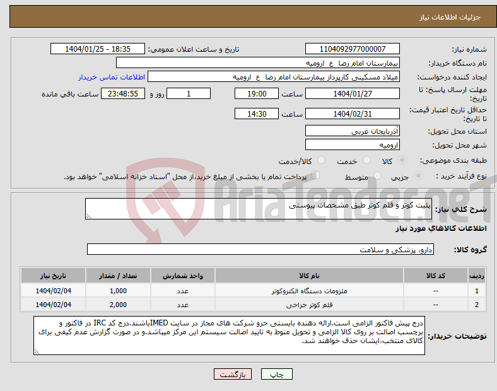Click the general description text area

259,209
